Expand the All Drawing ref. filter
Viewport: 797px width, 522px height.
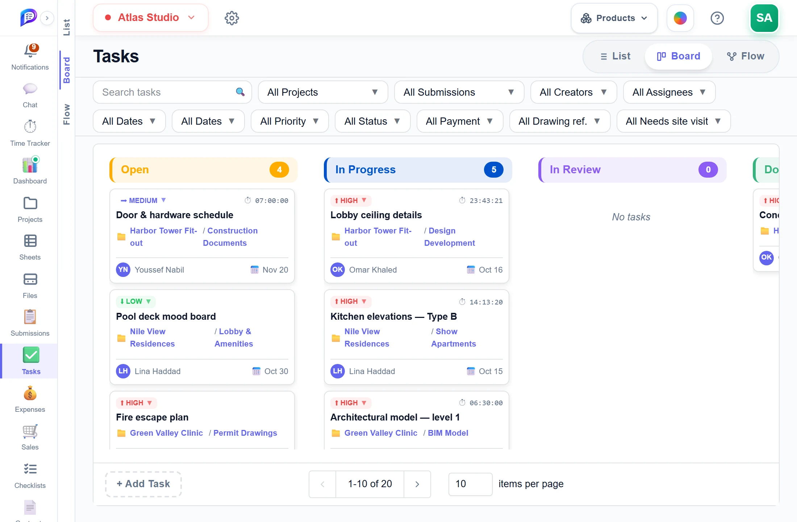coord(560,121)
